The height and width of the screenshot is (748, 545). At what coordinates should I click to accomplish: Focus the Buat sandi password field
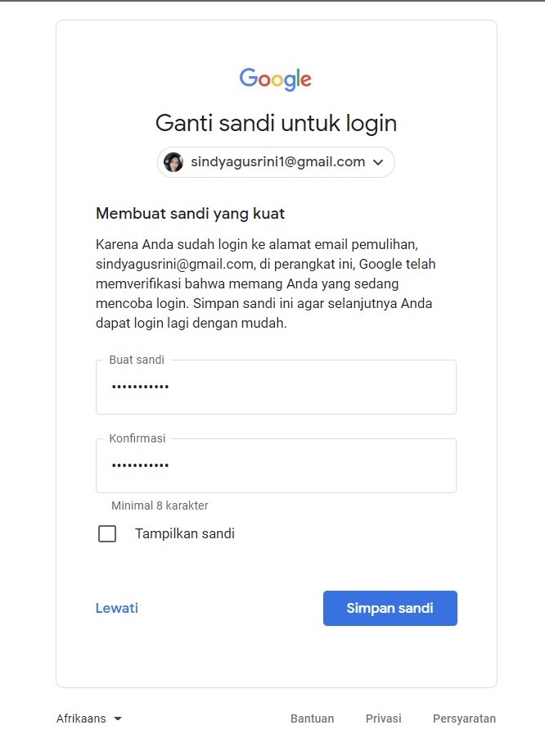pos(276,387)
